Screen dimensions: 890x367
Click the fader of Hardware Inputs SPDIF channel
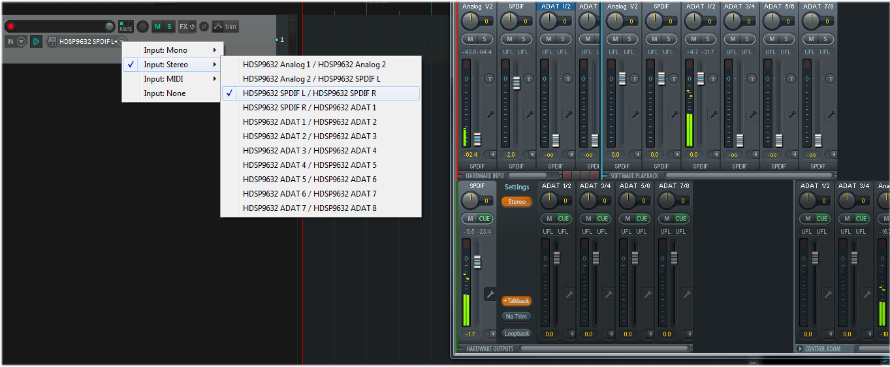point(517,83)
